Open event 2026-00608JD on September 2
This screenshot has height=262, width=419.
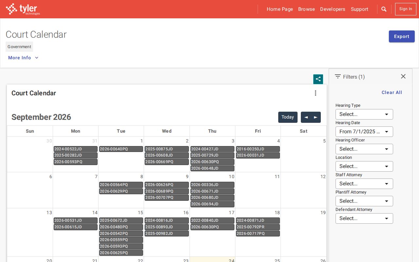pos(167,155)
